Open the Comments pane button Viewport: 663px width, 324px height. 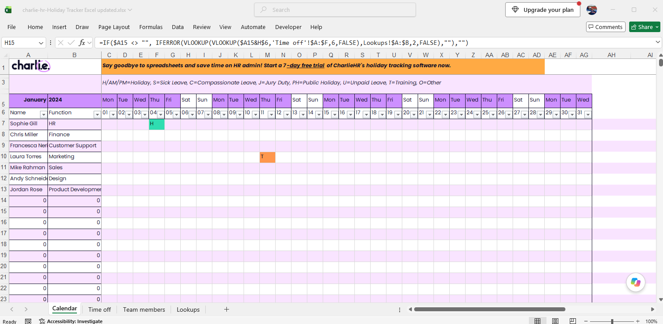click(x=605, y=27)
